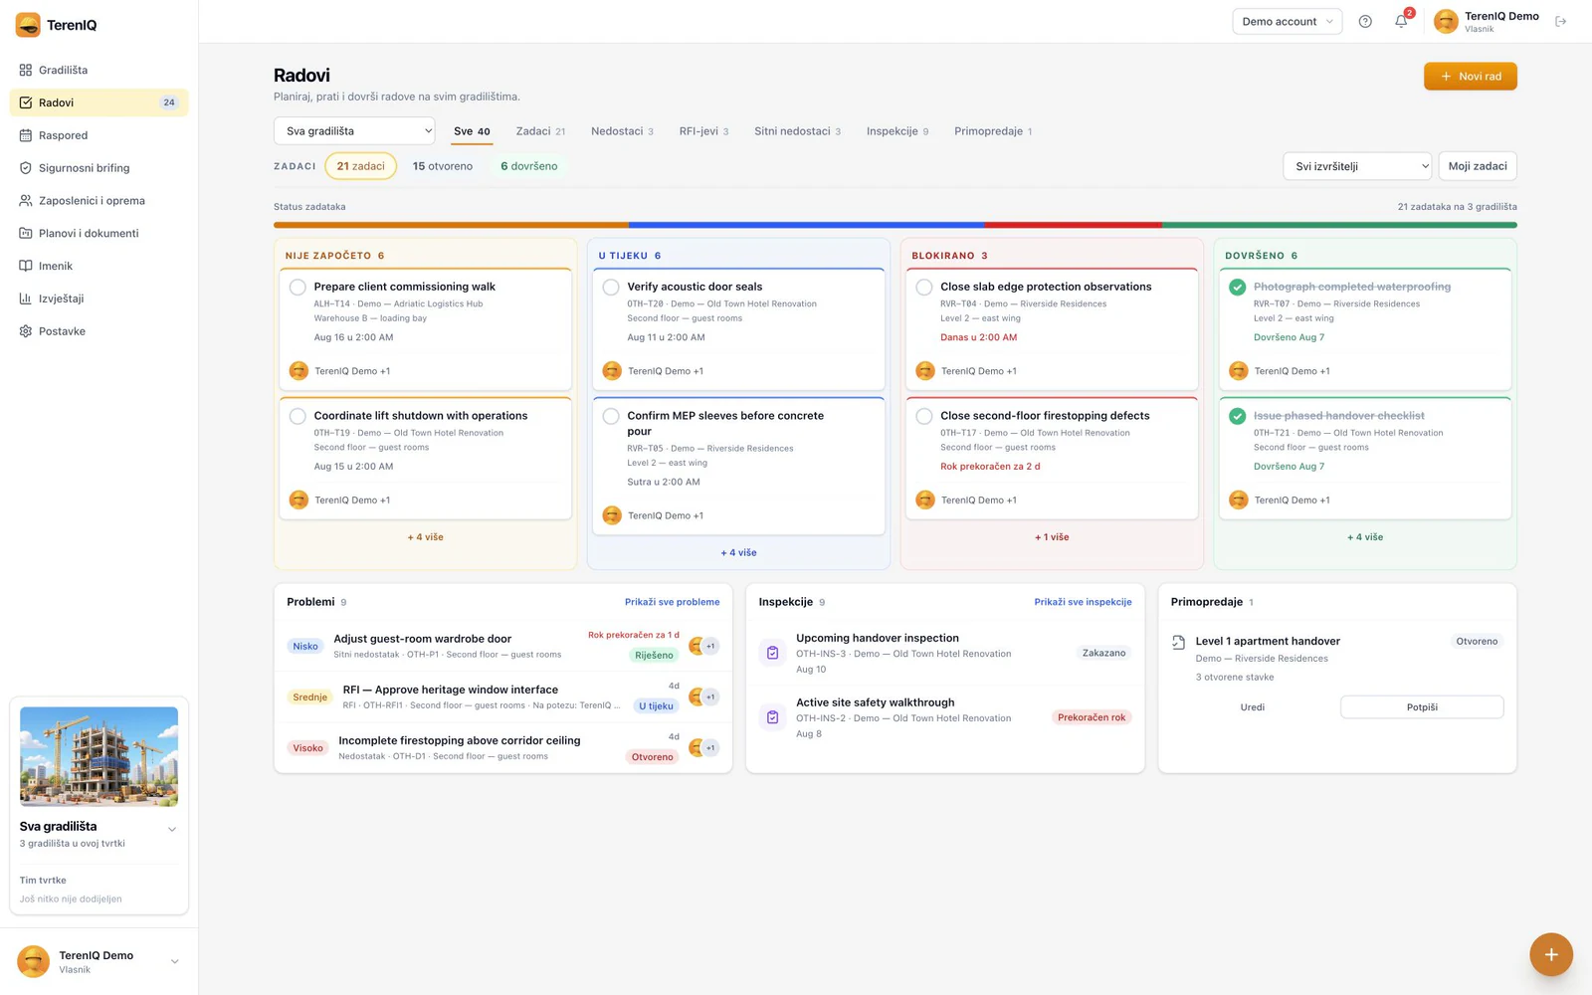The image size is (1592, 995).
Task: Click Moji zadaci button
Action: (1478, 166)
